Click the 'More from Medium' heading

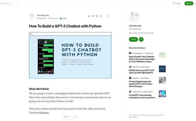coord(137,48)
